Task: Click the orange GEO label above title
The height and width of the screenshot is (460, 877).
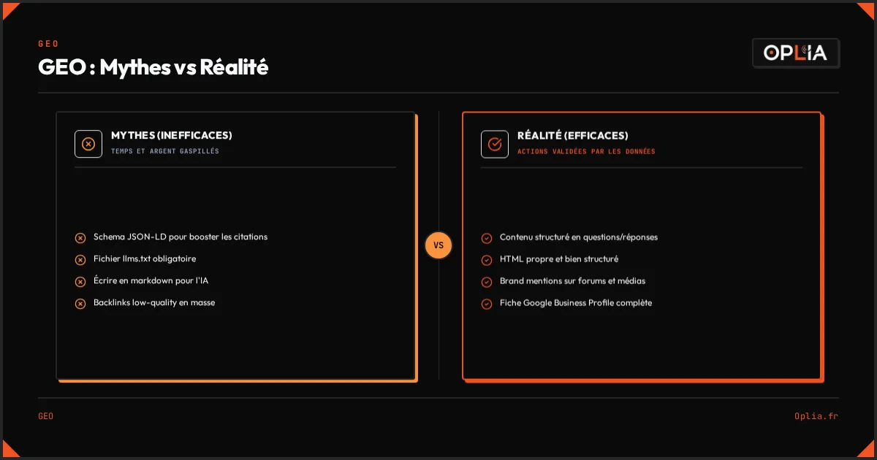Action: click(x=48, y=44)
